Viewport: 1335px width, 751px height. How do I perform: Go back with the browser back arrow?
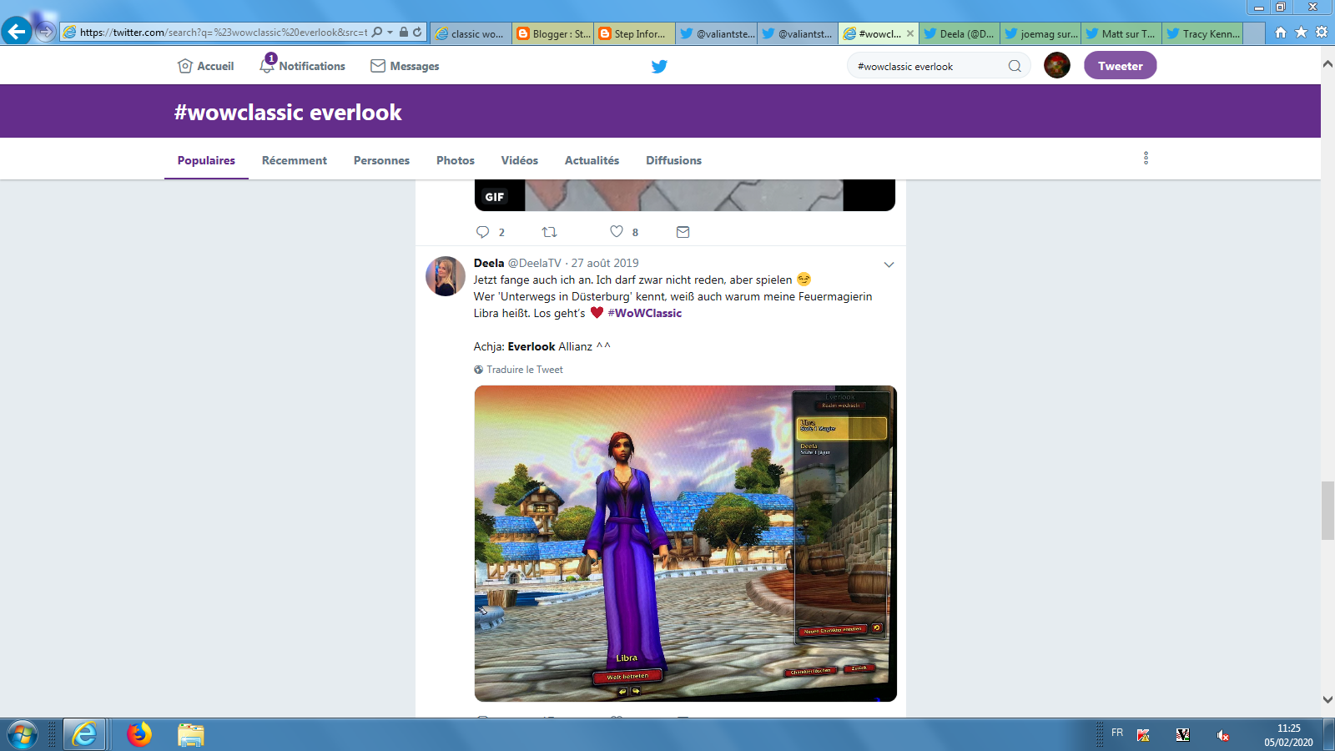17,32
